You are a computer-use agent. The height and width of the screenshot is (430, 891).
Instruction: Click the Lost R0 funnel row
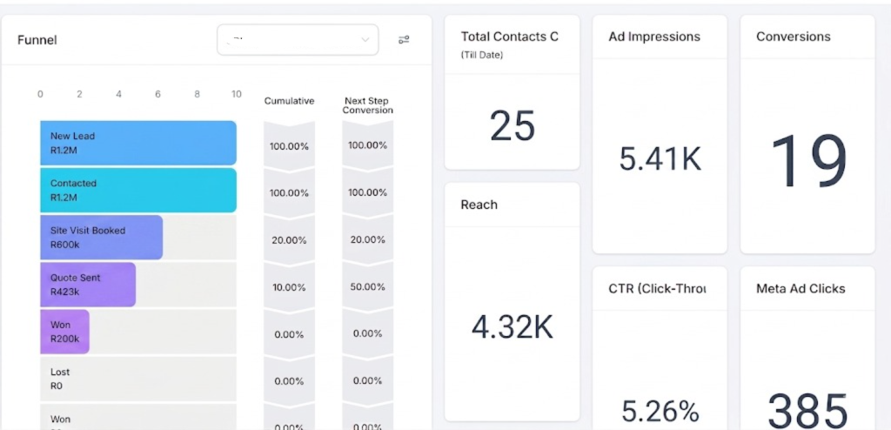(138, 379)
